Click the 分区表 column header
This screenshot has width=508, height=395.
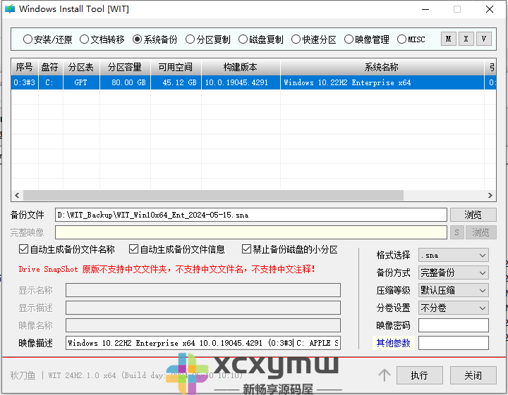[x=81, y=67]
